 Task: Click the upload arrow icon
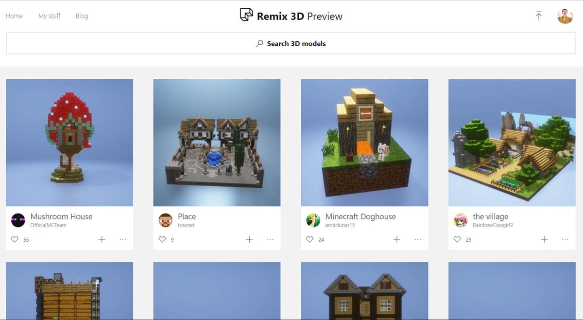(538, 16)
